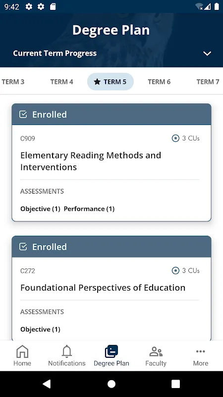Click the CU star icon on C272
Viewport: 223px width, 397px height.
(x=175, y=270)
